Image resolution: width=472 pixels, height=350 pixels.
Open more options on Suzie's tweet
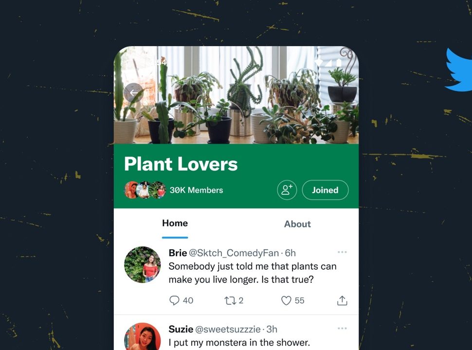click(x=342, y=328)
